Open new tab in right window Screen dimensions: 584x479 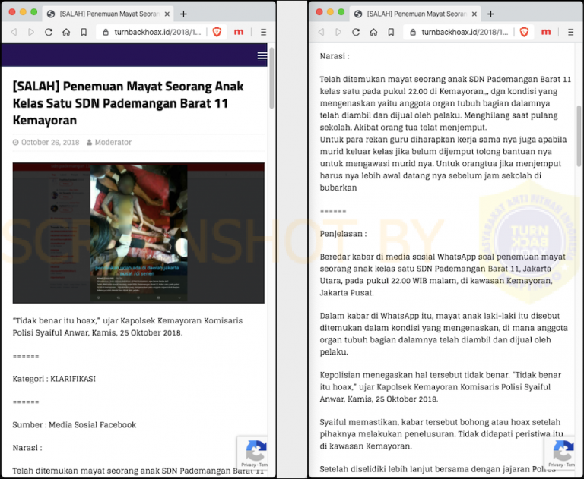tap(490, 14)
